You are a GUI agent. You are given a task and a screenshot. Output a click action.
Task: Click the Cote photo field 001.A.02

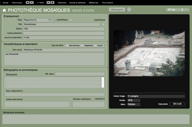pyautogui.click(x=177, y=104)
